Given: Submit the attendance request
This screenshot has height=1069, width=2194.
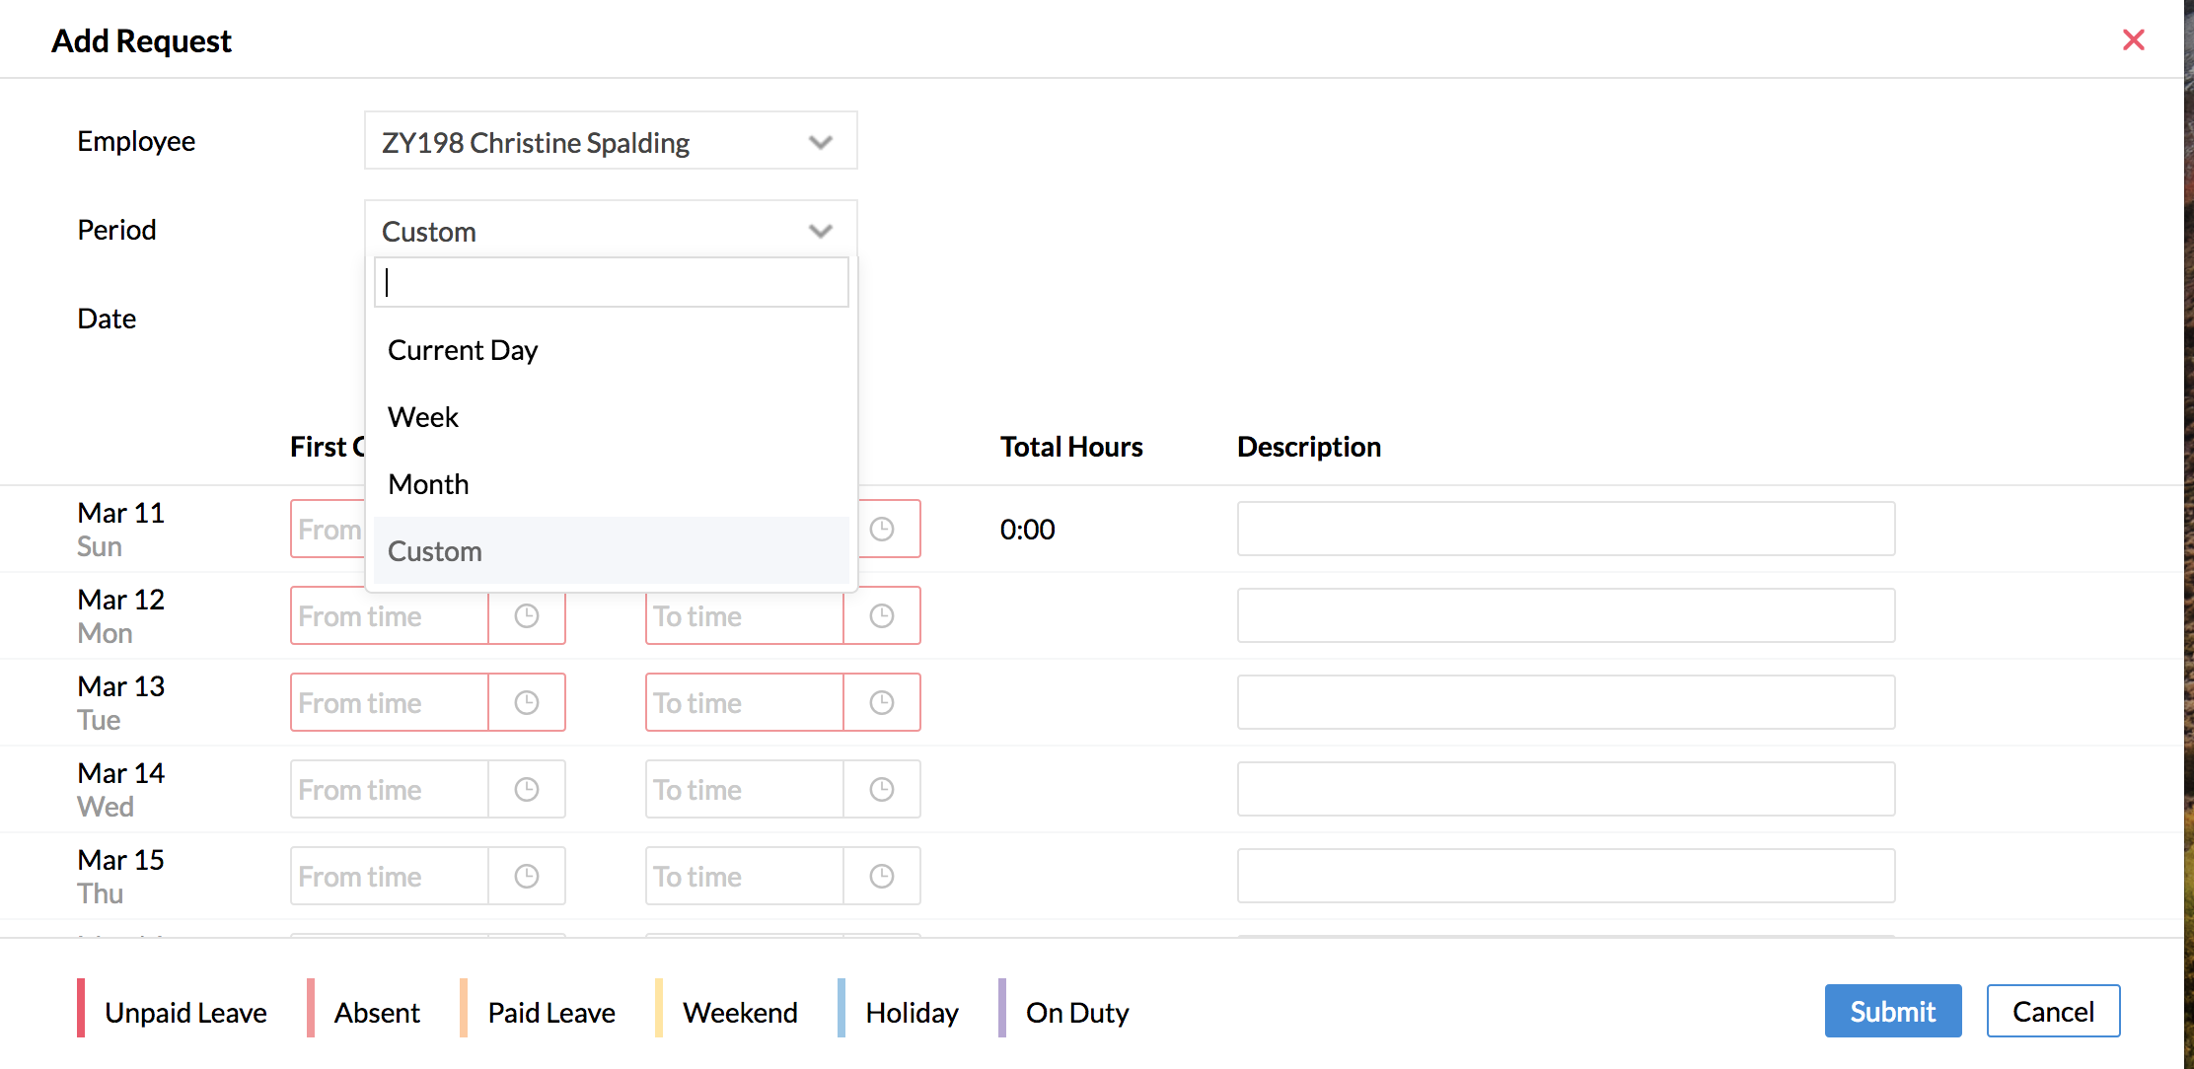Looking at the screenshot, I should 1892,1011.
